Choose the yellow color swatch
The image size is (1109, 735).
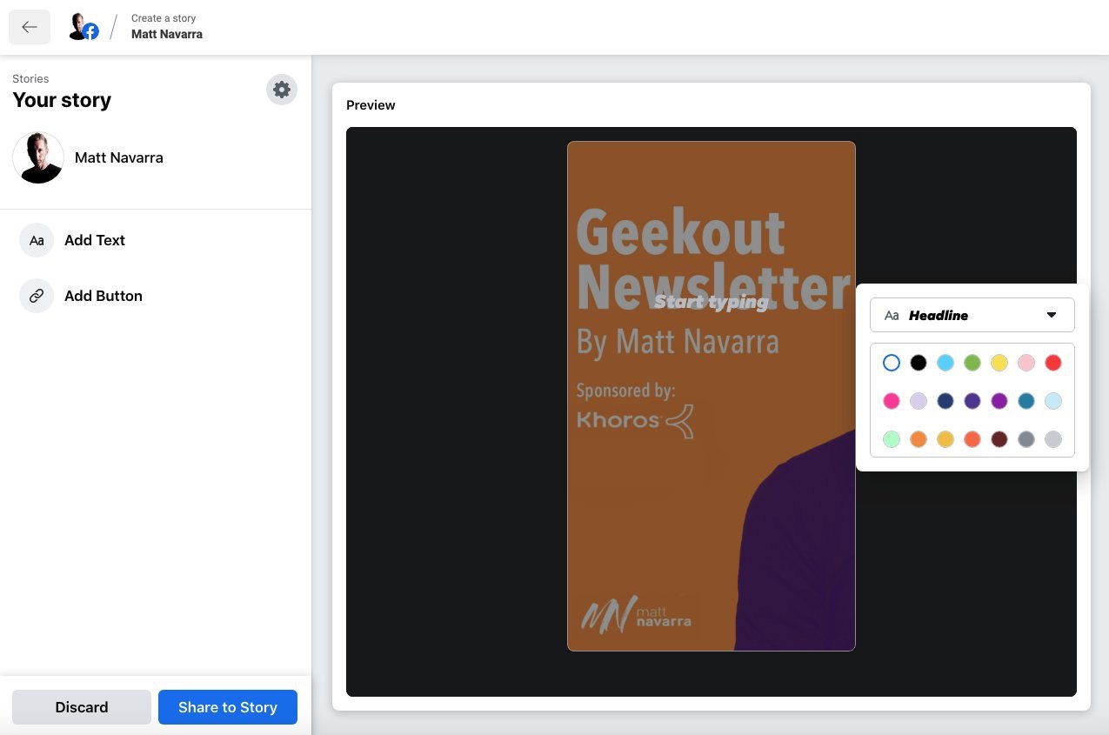(x=999, y=363)
